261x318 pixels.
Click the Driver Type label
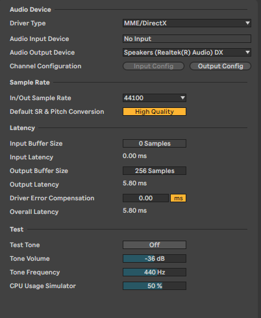click(28, 23)
